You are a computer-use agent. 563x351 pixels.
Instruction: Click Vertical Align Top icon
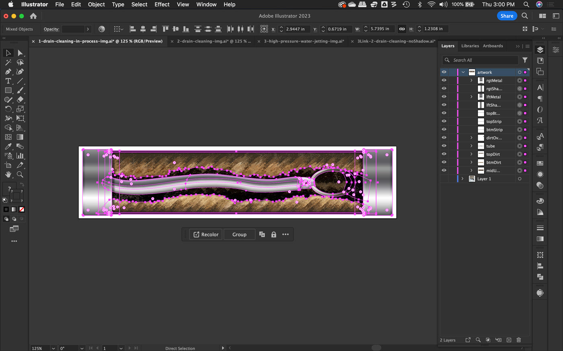pos(165,29)
